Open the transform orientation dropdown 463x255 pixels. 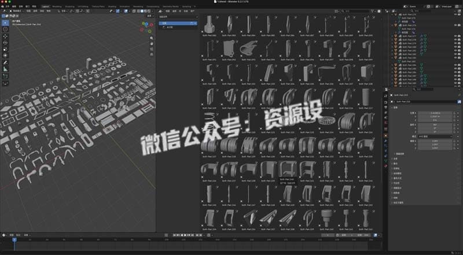[63, 11]
